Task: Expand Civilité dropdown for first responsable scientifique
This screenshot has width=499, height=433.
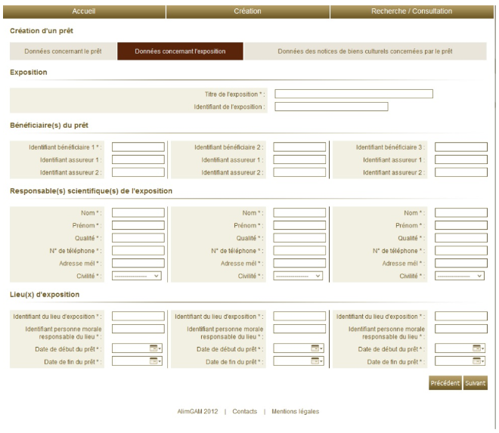Action: pos(137,276)
